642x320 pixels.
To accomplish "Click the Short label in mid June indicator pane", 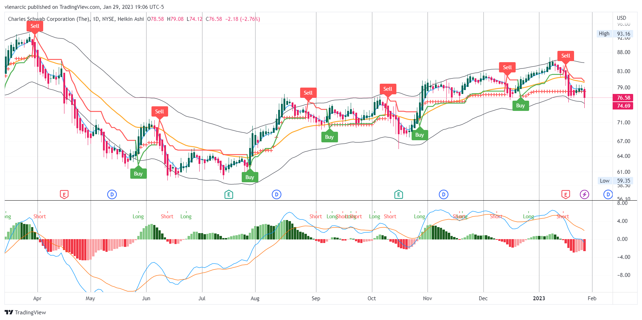I will [167, 217].
